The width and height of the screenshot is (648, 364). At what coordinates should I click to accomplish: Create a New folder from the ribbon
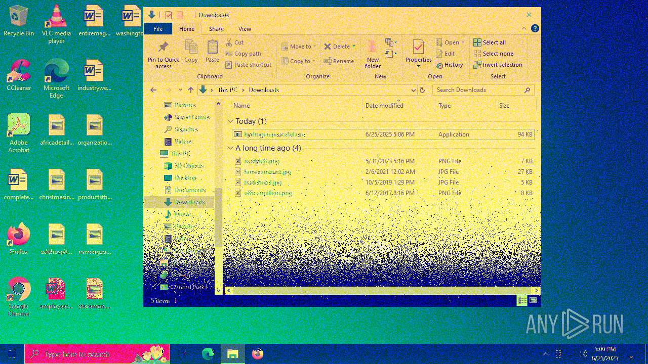tap(373, 55)
